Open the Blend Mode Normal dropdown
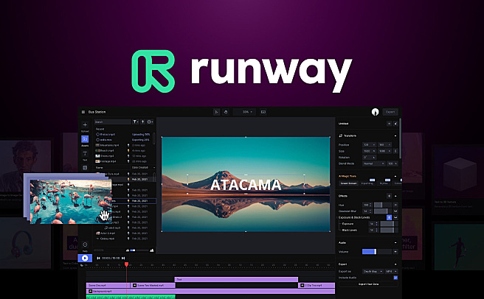484x299 pixels. [374, 163]
